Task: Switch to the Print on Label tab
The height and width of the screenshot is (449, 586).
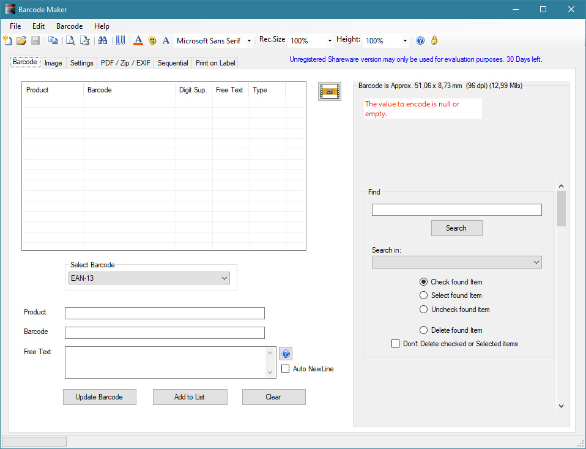Action: [x=215, y=63]
